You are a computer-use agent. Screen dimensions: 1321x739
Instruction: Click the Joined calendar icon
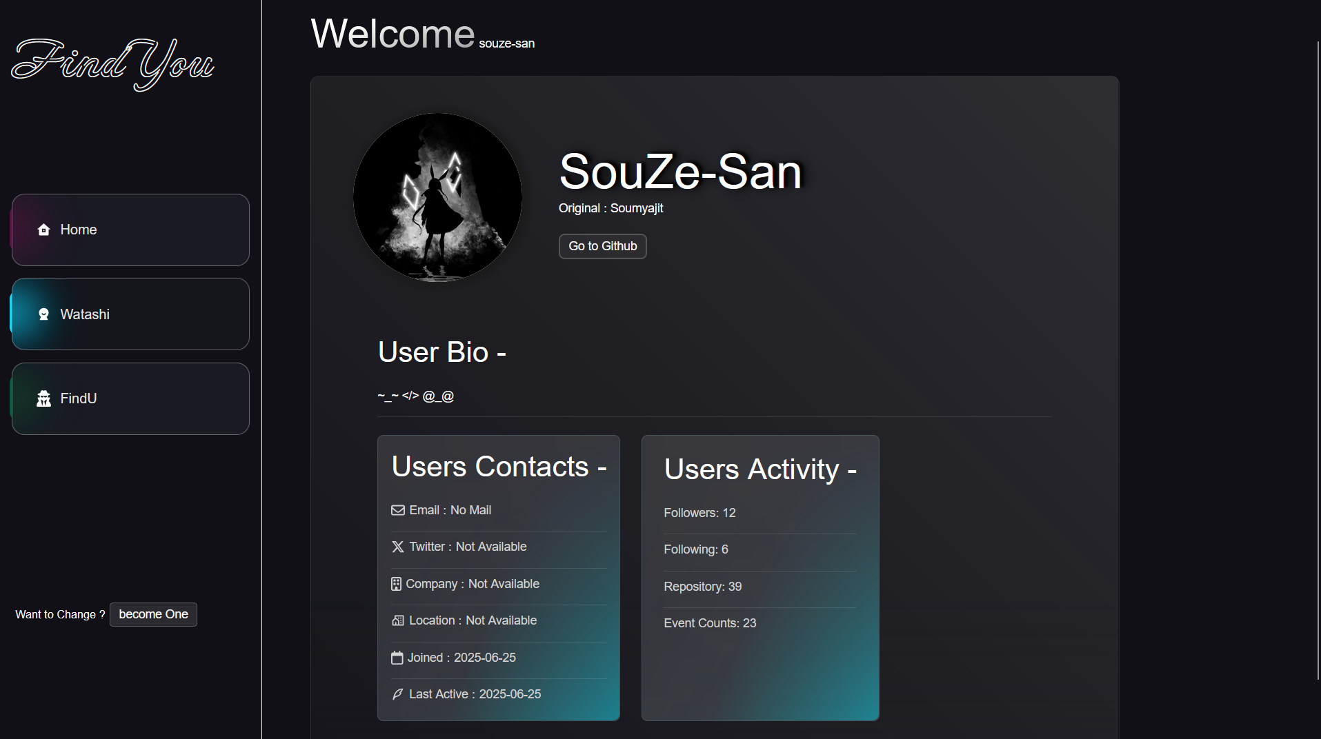(x=397, y=658)
